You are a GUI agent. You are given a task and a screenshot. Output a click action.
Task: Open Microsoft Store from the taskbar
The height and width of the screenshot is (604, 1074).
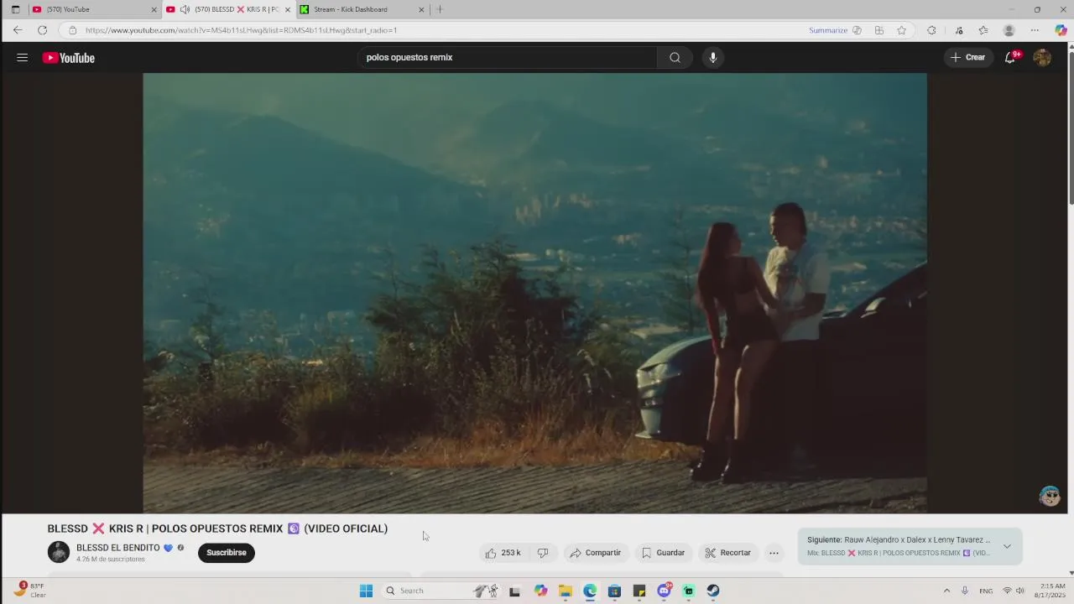[614, 591]
